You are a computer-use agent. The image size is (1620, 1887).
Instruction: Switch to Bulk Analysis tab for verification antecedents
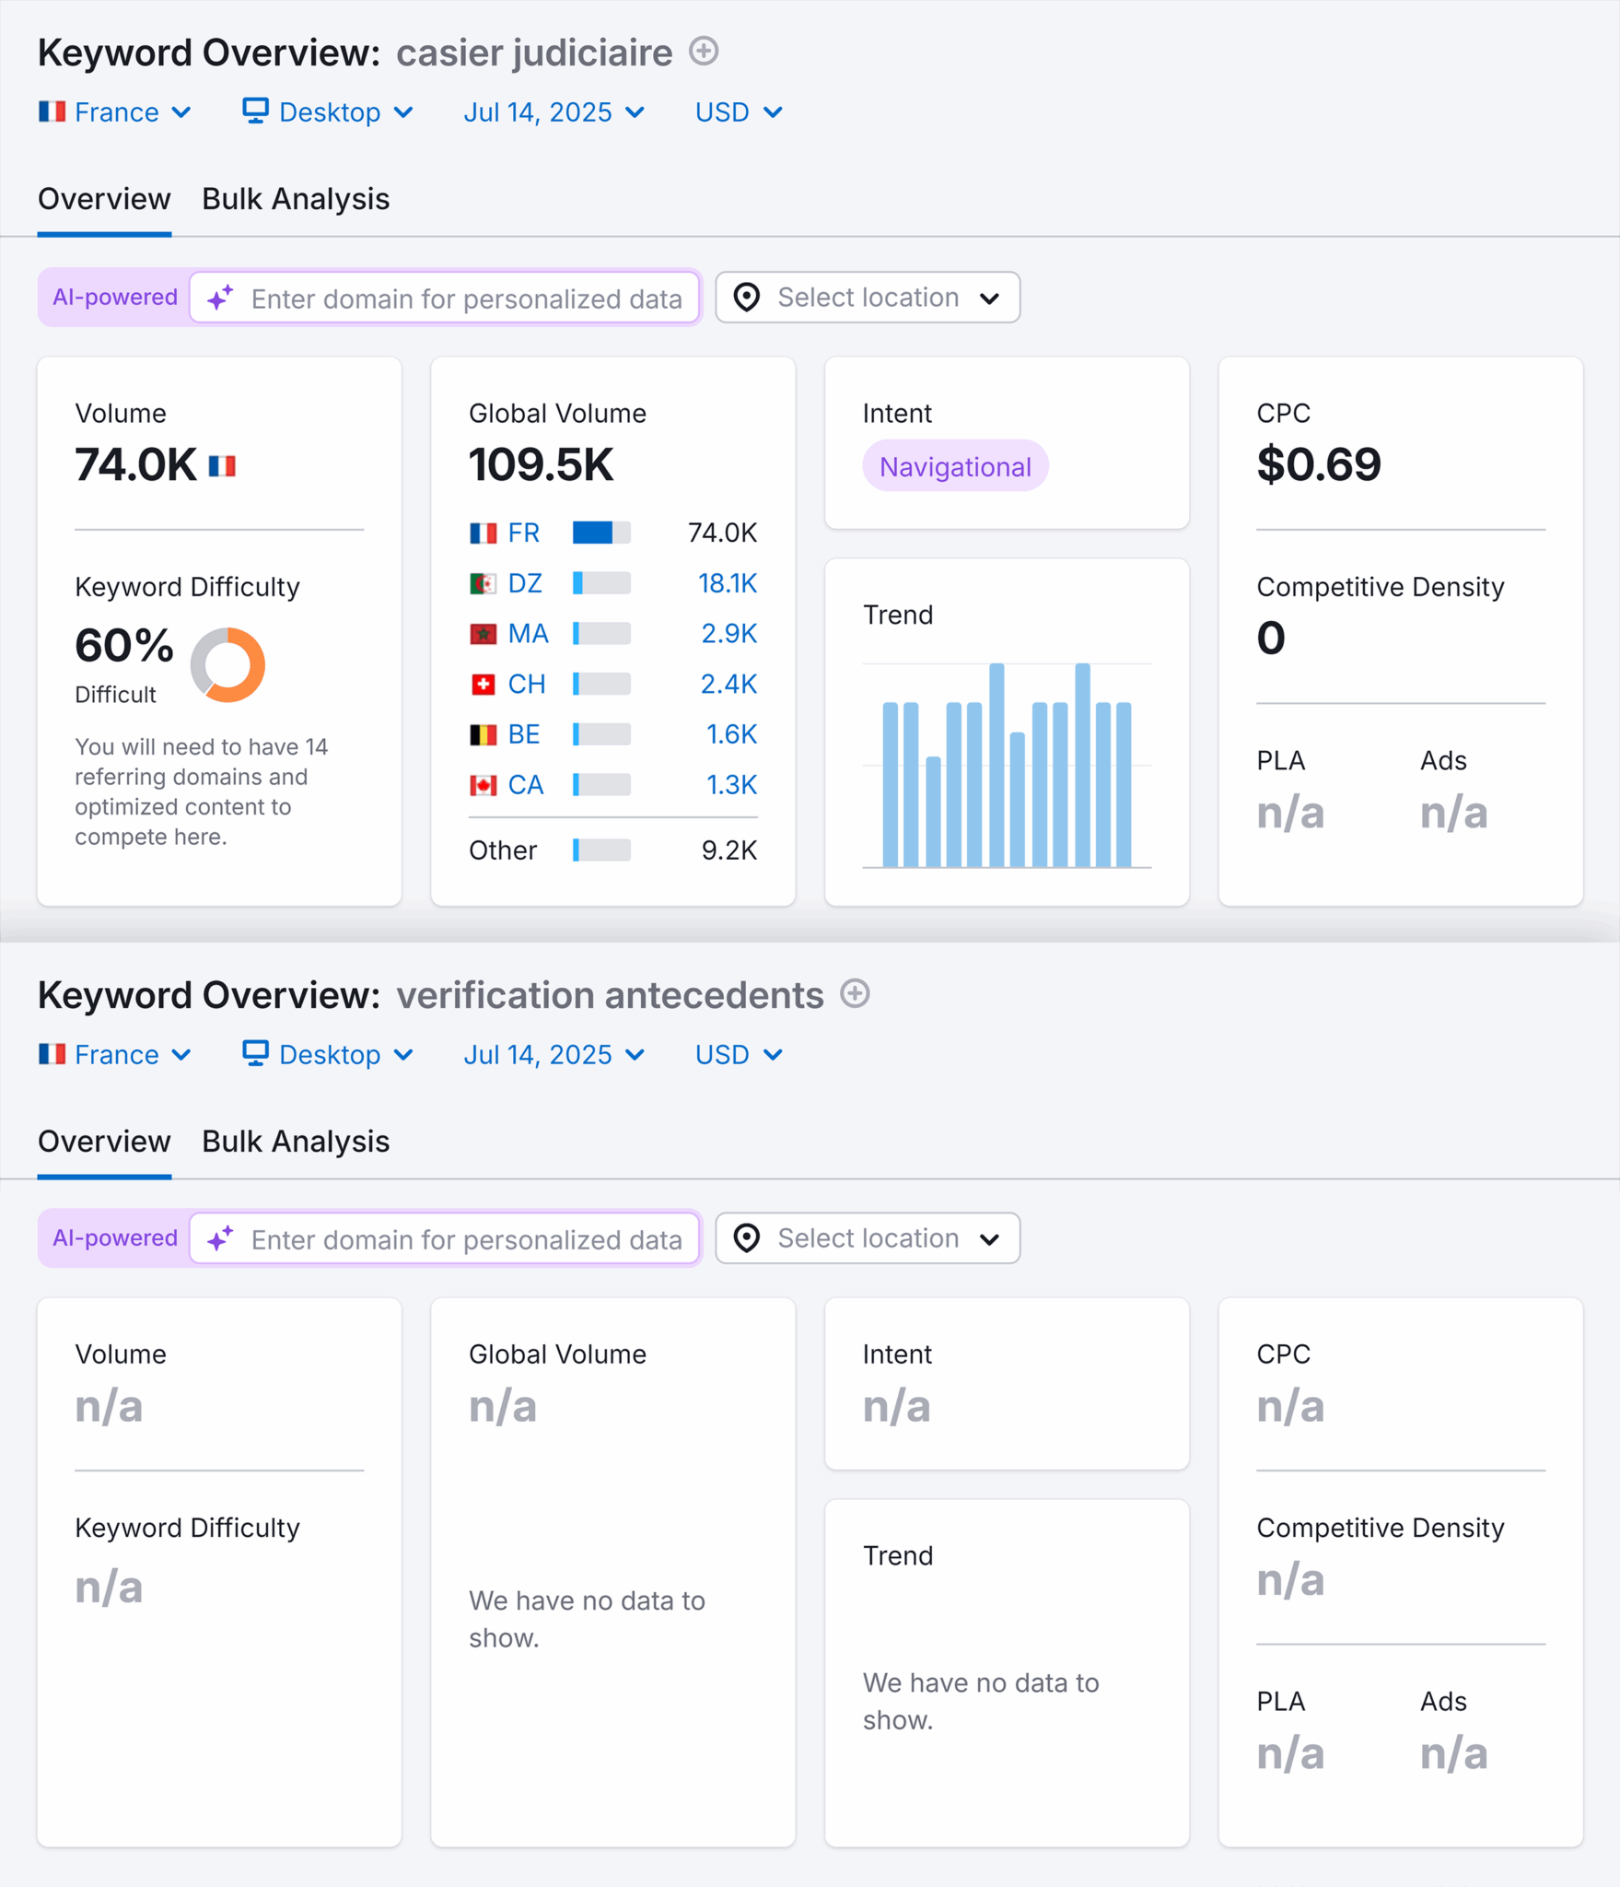(x=296, y=1142)
